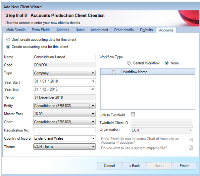This screenshot has height=176, width=200.
Task: Click the month value 12 in Year End
Action: point(44,89)
